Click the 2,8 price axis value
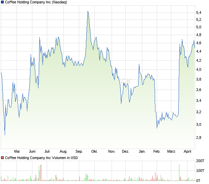Viewport: 209px width, 184px height. click(x=199, y=137)
